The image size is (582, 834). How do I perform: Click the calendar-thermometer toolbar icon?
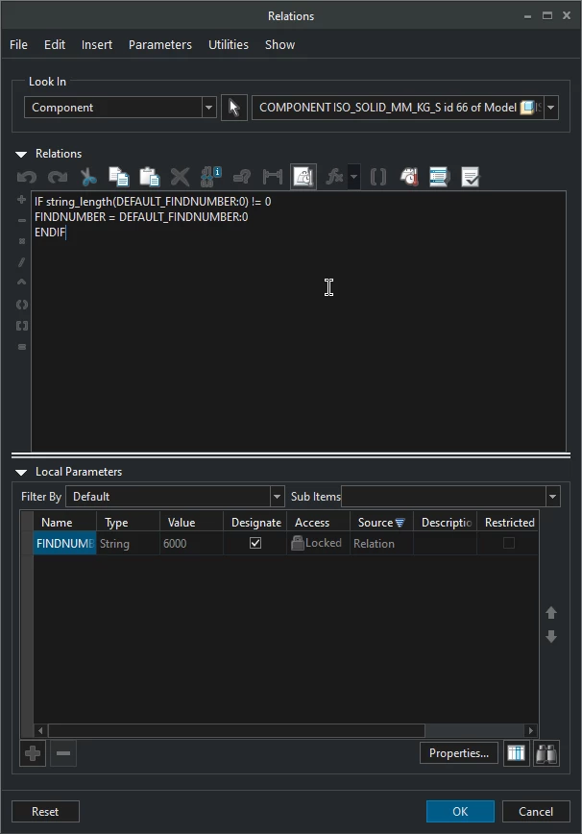409,177
